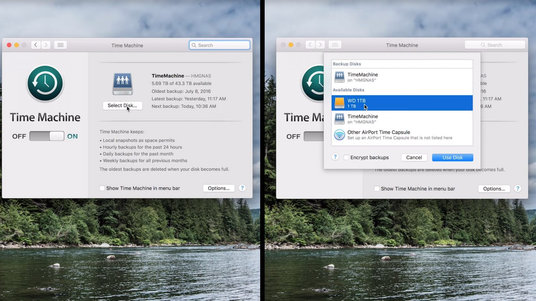Select TimeMachine on HMGNAS under Available Disks

[x=402, y=119]
